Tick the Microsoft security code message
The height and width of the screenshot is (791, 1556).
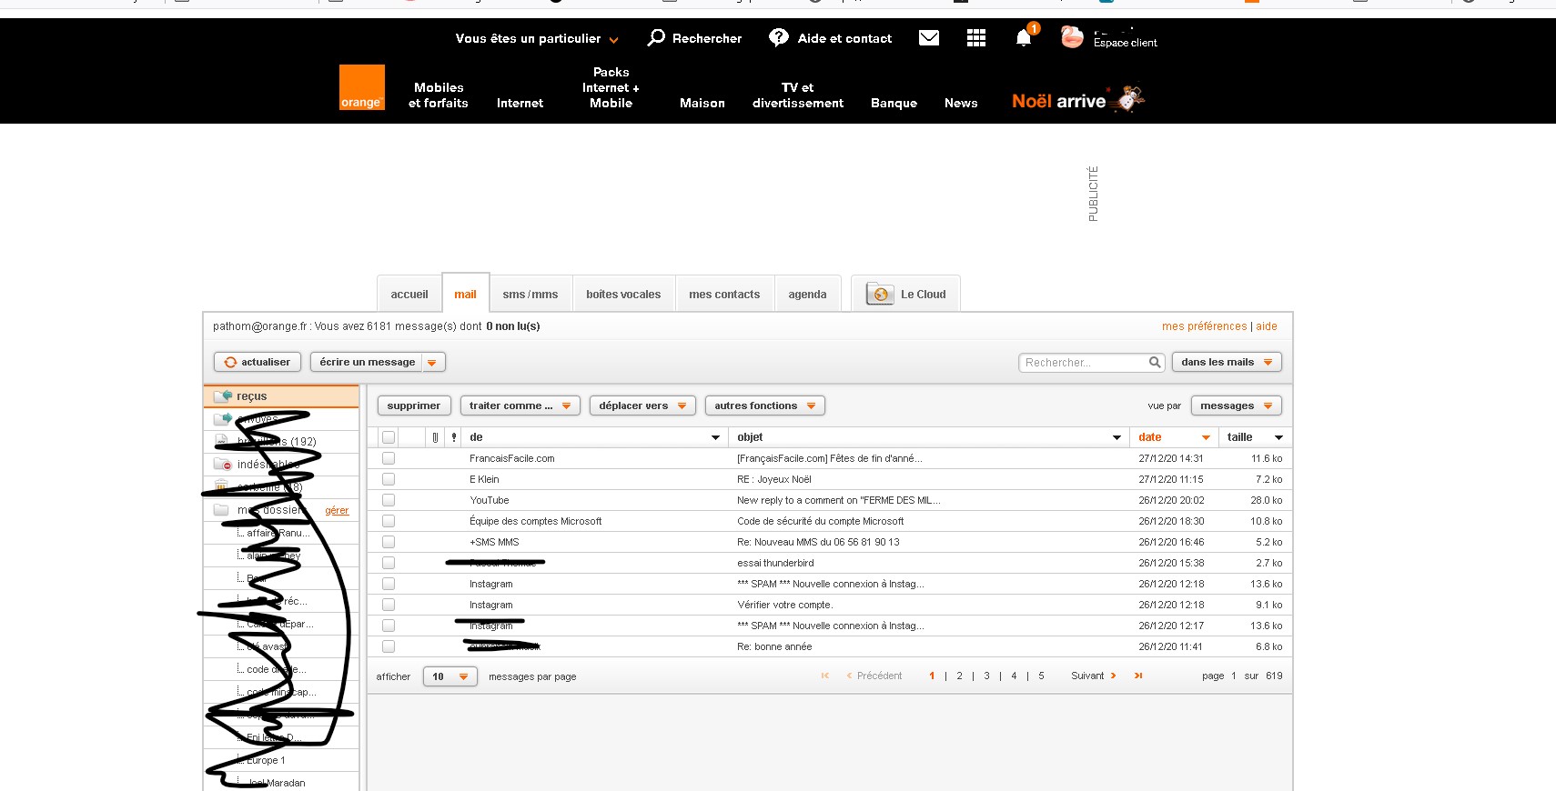pos(389,521)
